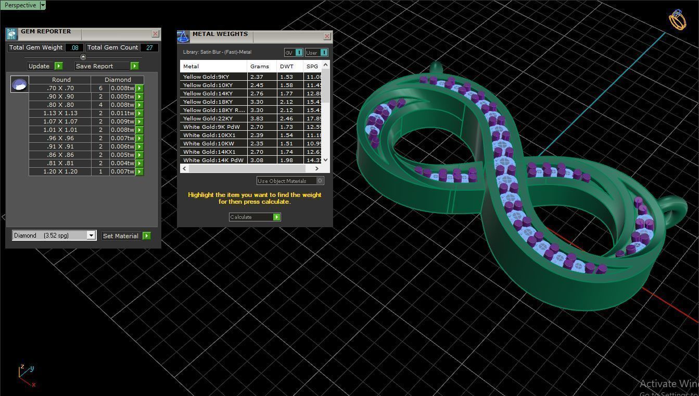This screenshot has width=699, height=396.
Task: Click the metal list scroll right arrow
Action: pyautogui.click(x=316, y=168)
